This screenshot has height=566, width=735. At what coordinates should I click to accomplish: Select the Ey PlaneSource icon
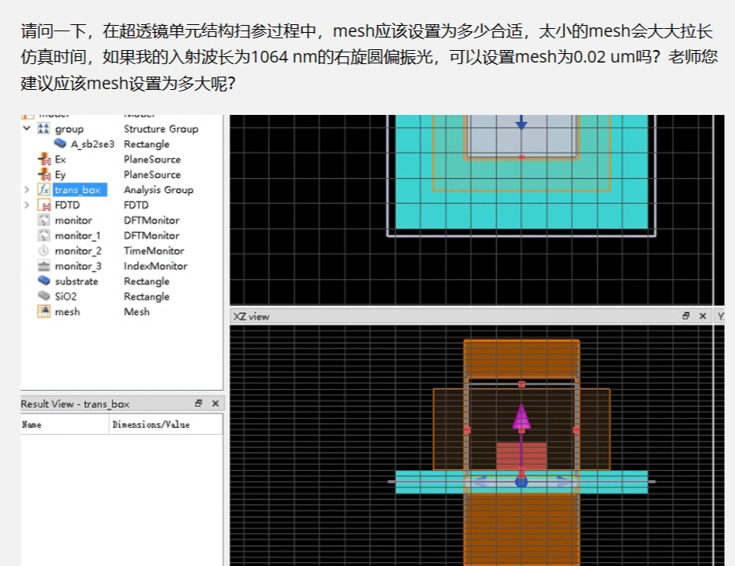click(45, 174)
